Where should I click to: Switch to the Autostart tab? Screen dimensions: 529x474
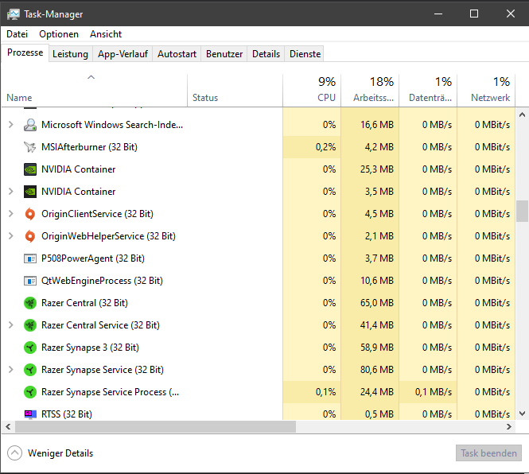point(177,54)
